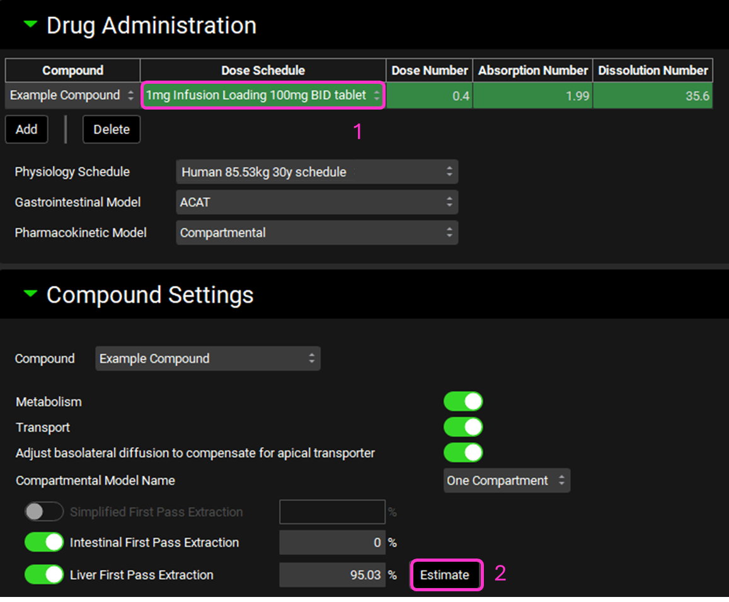729x602 pixels.
Task: Open Compound dropdown in Compound Settings
Action: (x=207, y=358)
